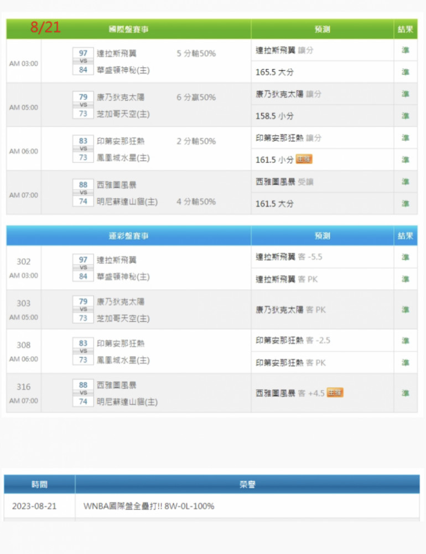
Task: Click score 97 in the 國際盤 table
Action: [x=83, y=53]
